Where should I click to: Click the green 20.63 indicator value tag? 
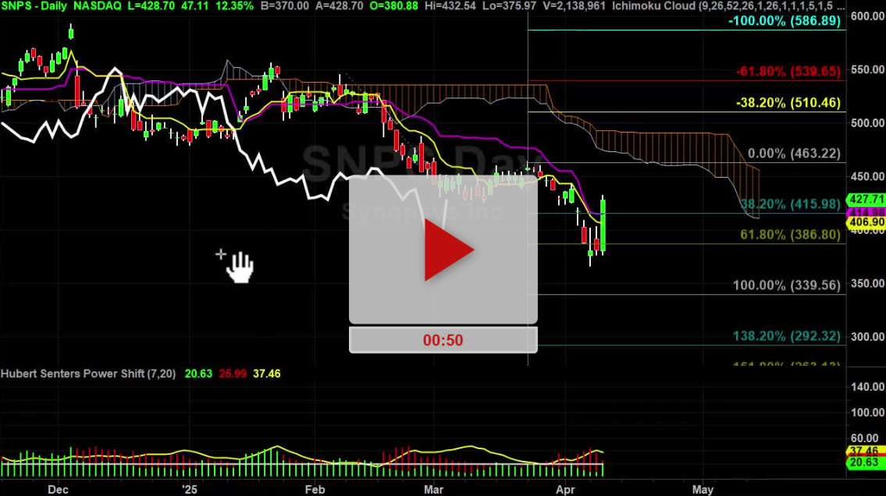click(866, 462)
